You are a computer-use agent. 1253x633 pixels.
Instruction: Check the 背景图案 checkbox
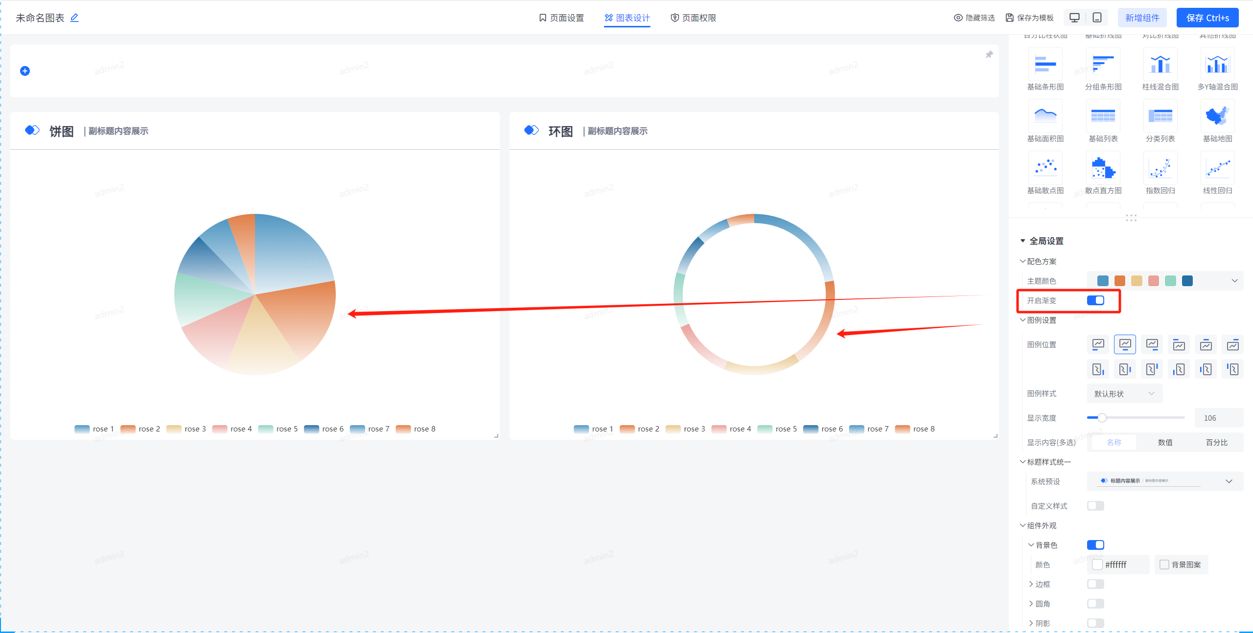(x=1164, y=565)
